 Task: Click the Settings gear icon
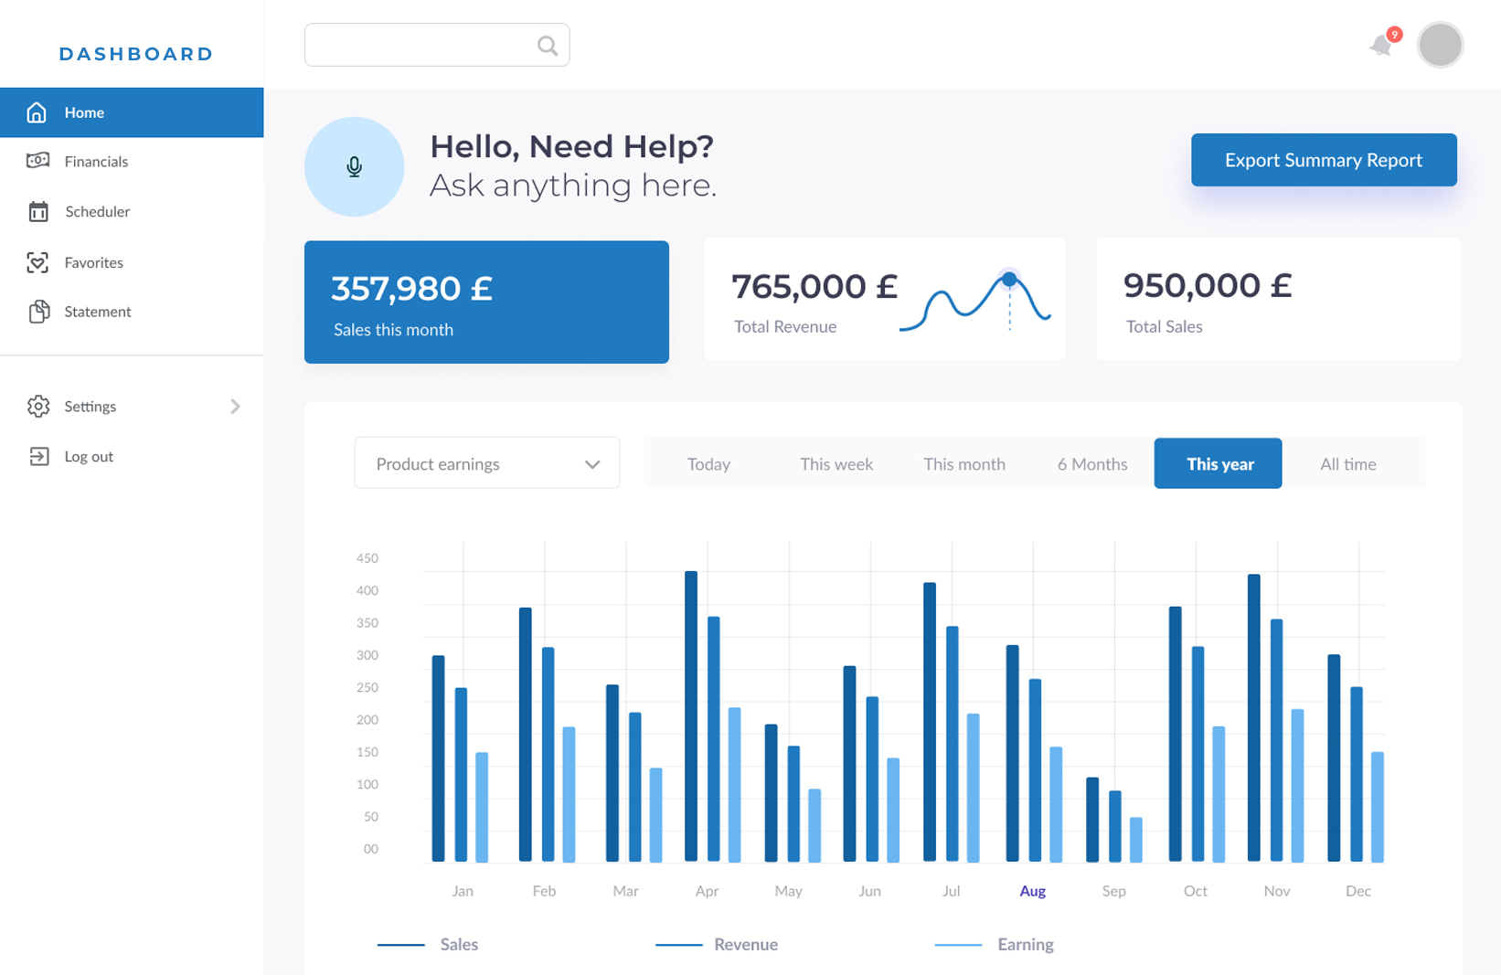pyautogui.click(x=37, y=406)
